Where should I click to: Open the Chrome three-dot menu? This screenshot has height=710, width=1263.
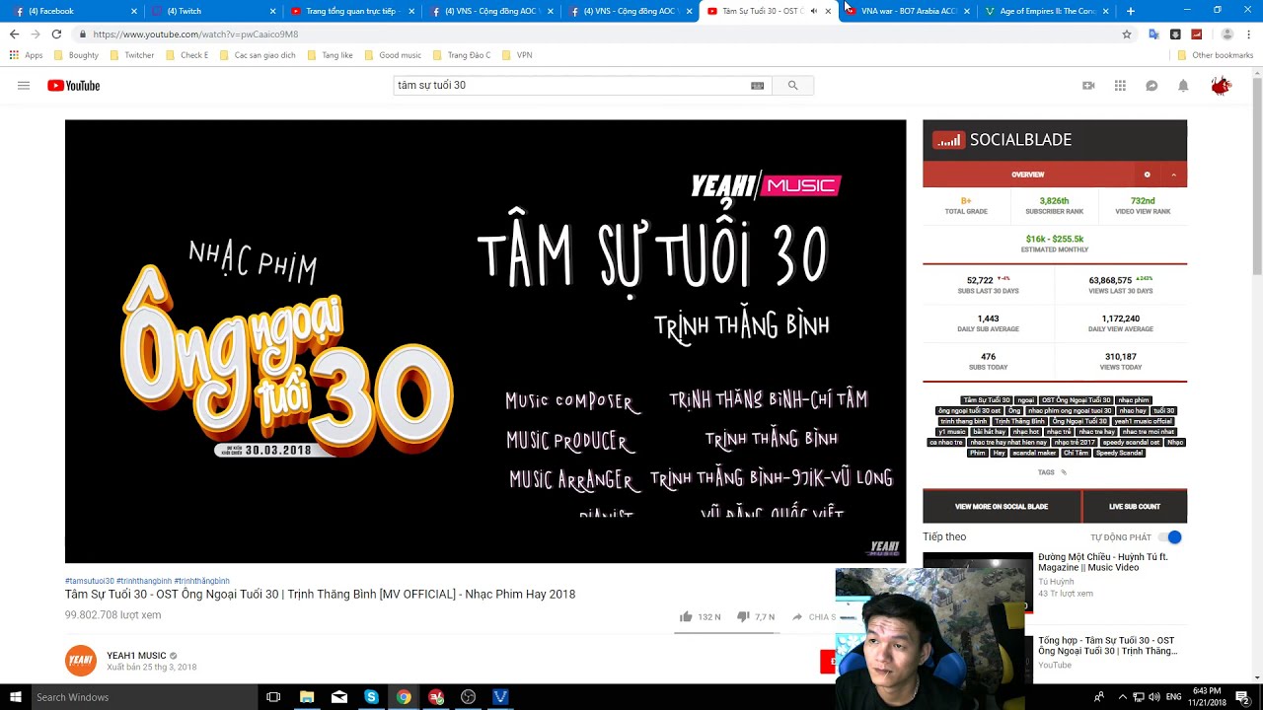pyautogui.click(x=1250, y=34)
